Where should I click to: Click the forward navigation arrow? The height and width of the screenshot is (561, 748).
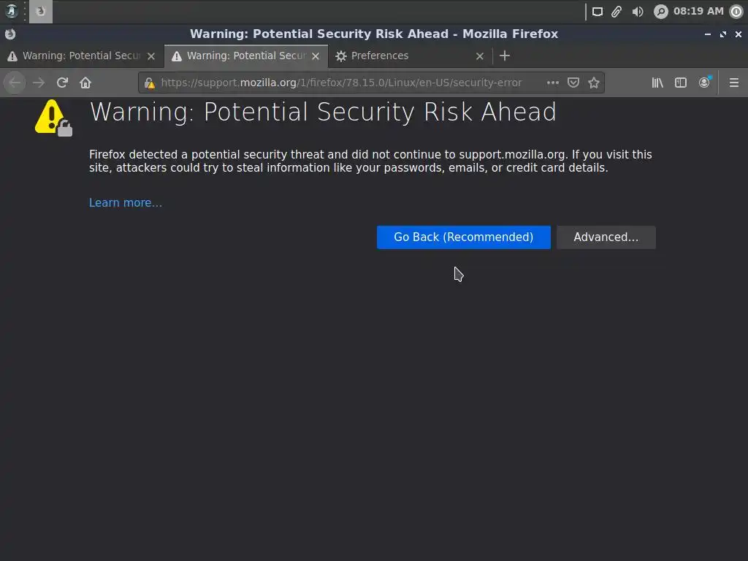tap(39, 83)
